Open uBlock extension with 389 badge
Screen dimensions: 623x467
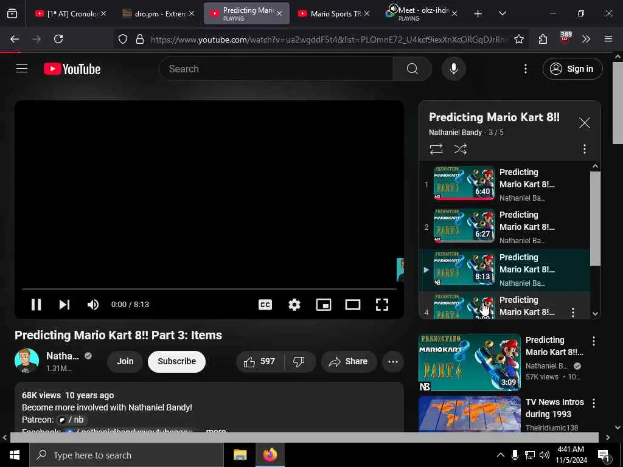565,38
